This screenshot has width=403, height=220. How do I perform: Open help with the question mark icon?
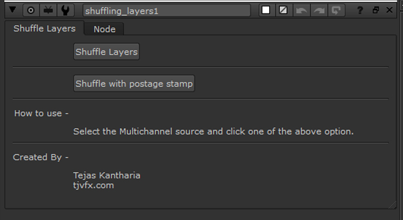[x=360, y=11]
